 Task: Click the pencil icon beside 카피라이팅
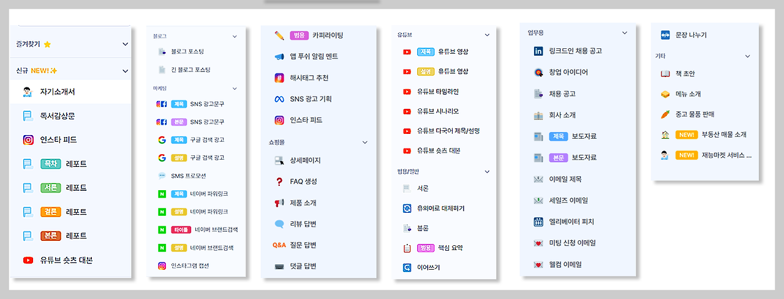pyautogui.click(x=279, y=35)
